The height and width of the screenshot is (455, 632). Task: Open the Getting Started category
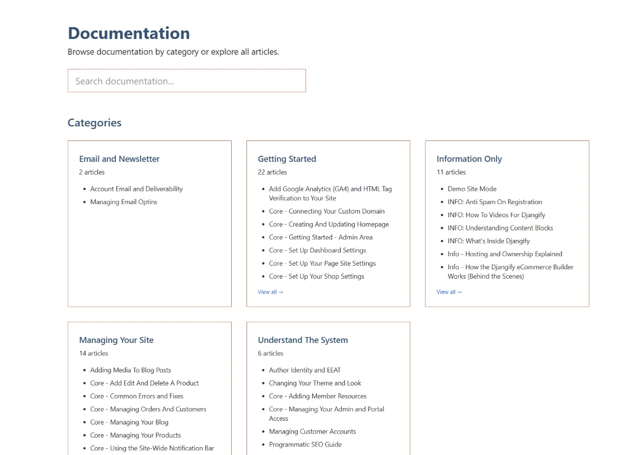pos(287,159)
